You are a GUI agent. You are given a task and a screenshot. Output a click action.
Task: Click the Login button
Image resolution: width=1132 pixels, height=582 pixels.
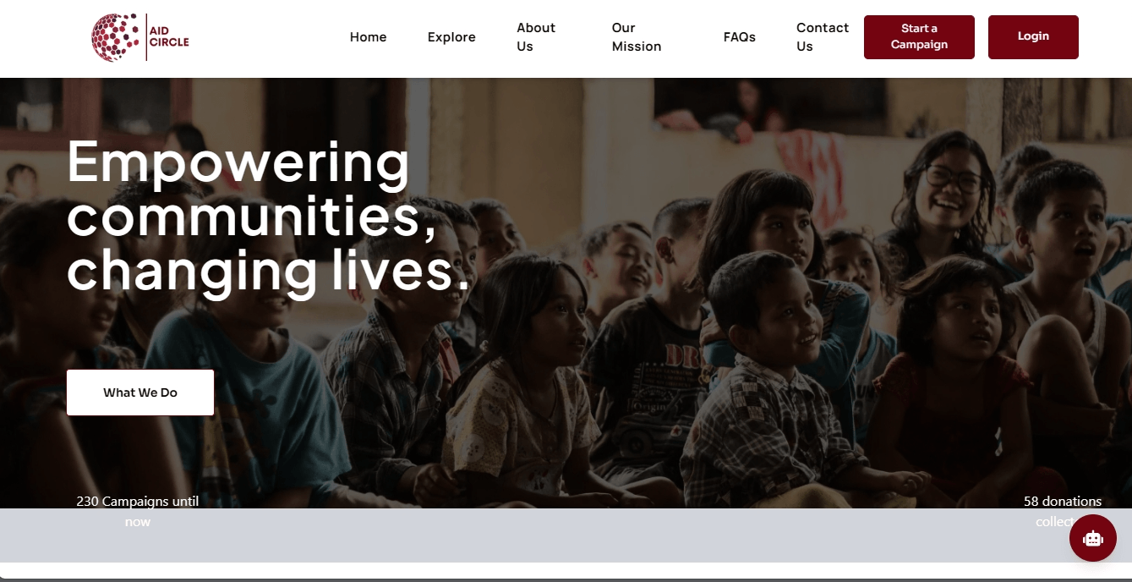tap(1033, 37)
